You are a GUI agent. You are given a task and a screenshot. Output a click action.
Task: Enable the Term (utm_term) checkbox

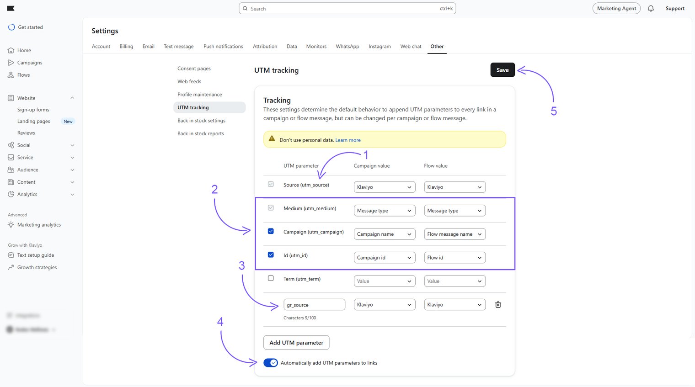pyautogui.click(x=271, y=278)
